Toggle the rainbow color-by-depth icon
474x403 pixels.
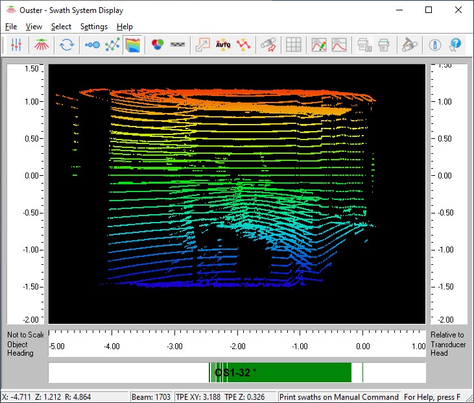point(133,45)
